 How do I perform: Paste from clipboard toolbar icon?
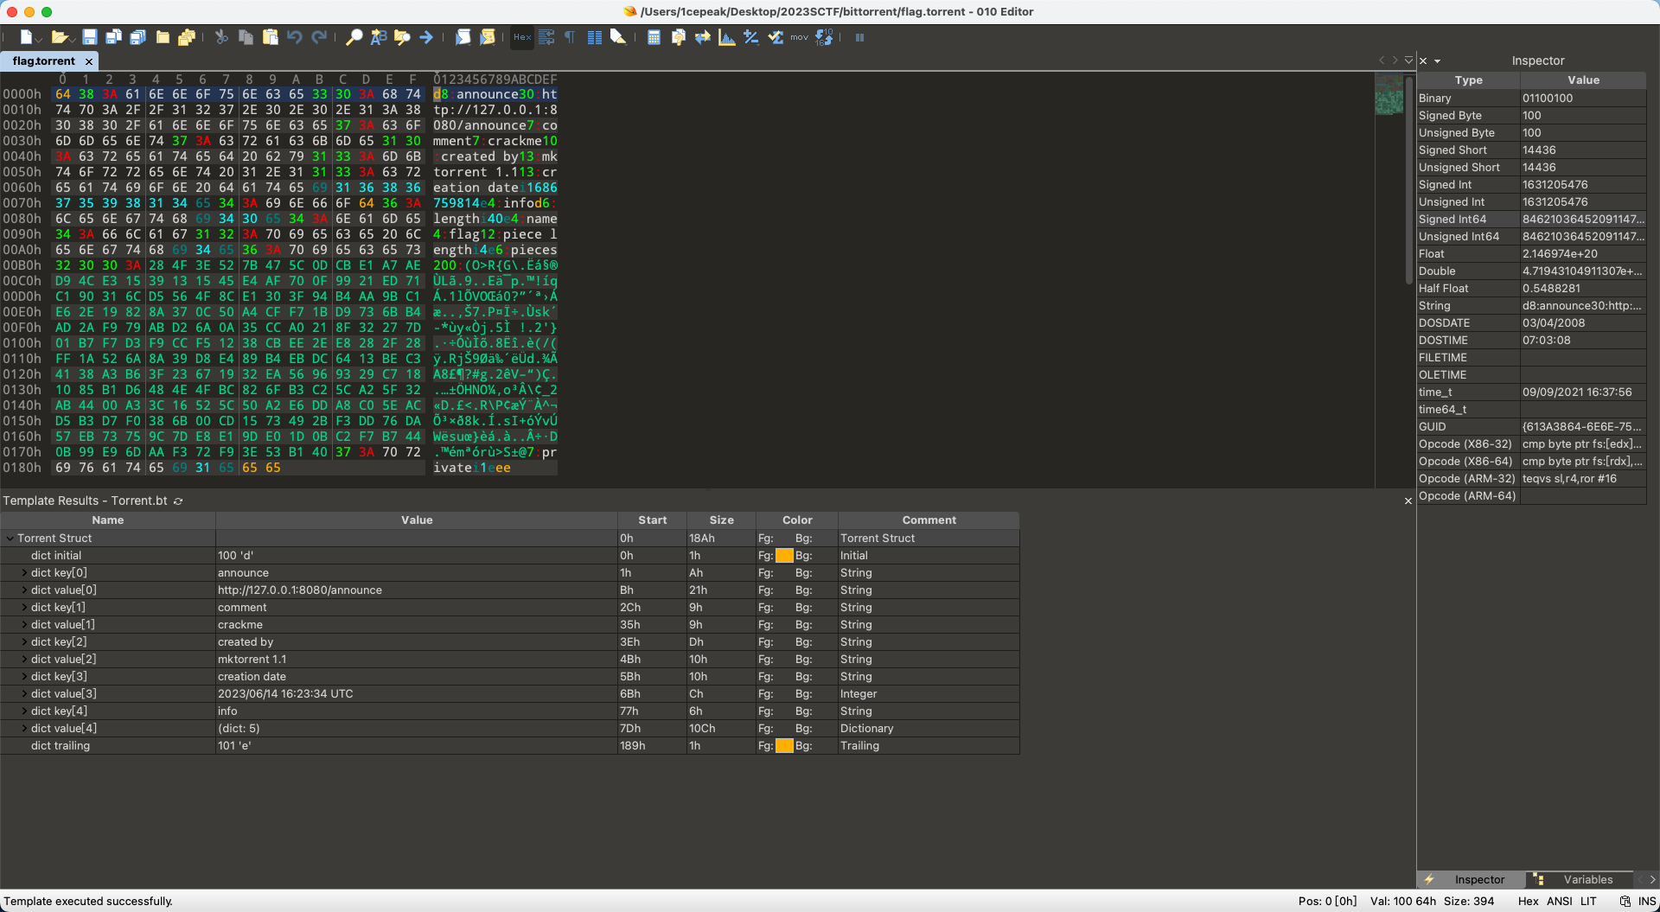271,37
